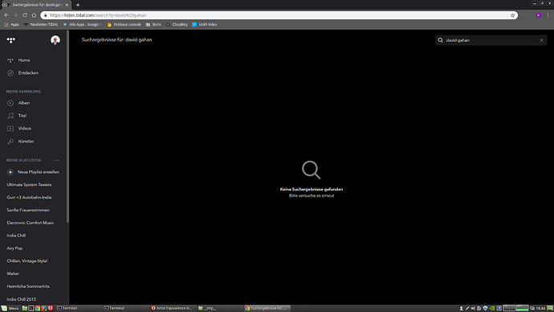The image size is (554, 312).
Task: Click the Alben disc icon
Action: (x=10, y=103)
